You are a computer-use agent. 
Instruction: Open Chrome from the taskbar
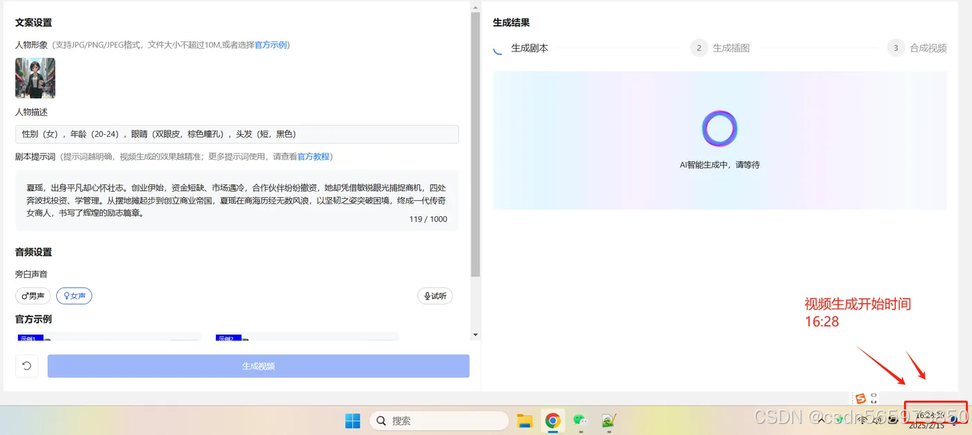click(x=553, y=420)
